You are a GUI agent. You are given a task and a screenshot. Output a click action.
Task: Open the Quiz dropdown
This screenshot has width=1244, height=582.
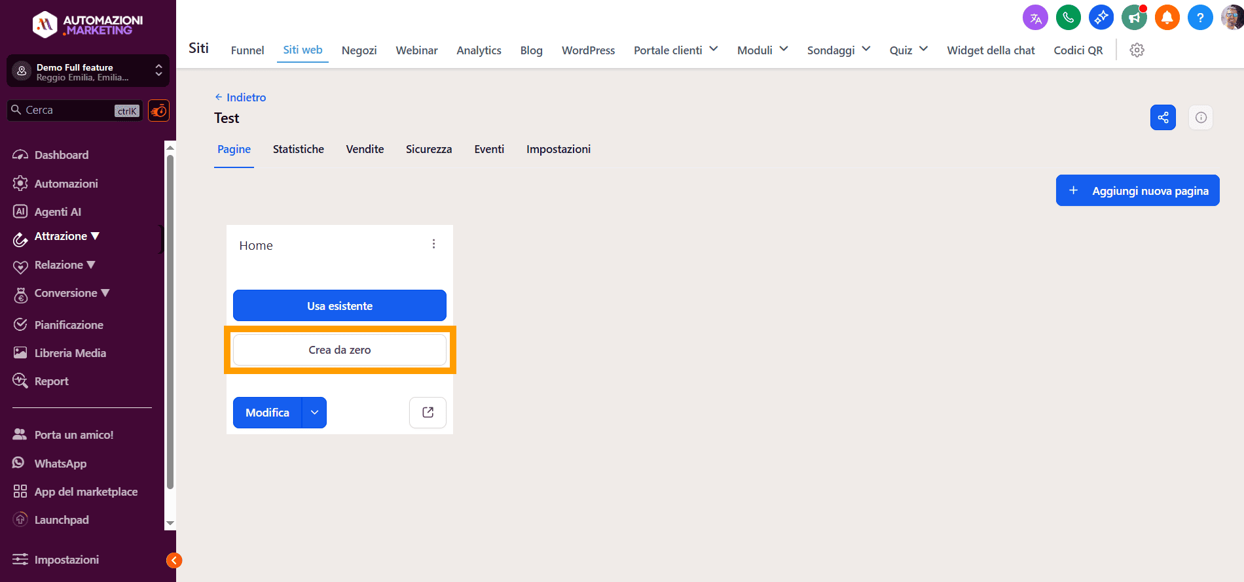909,50
